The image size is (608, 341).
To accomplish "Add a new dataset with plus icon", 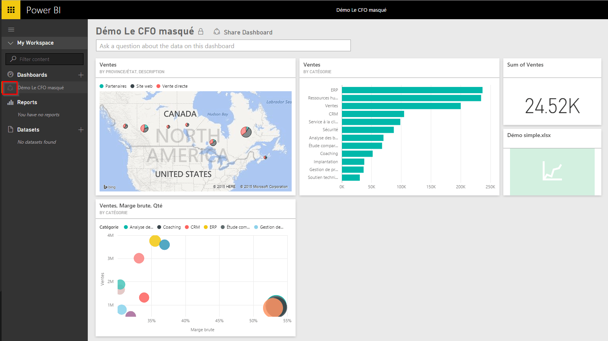I will (x=81, y=130).
